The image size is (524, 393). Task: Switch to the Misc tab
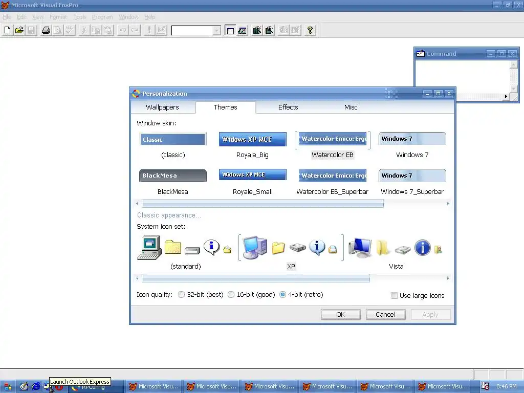[x=351, y=107]
